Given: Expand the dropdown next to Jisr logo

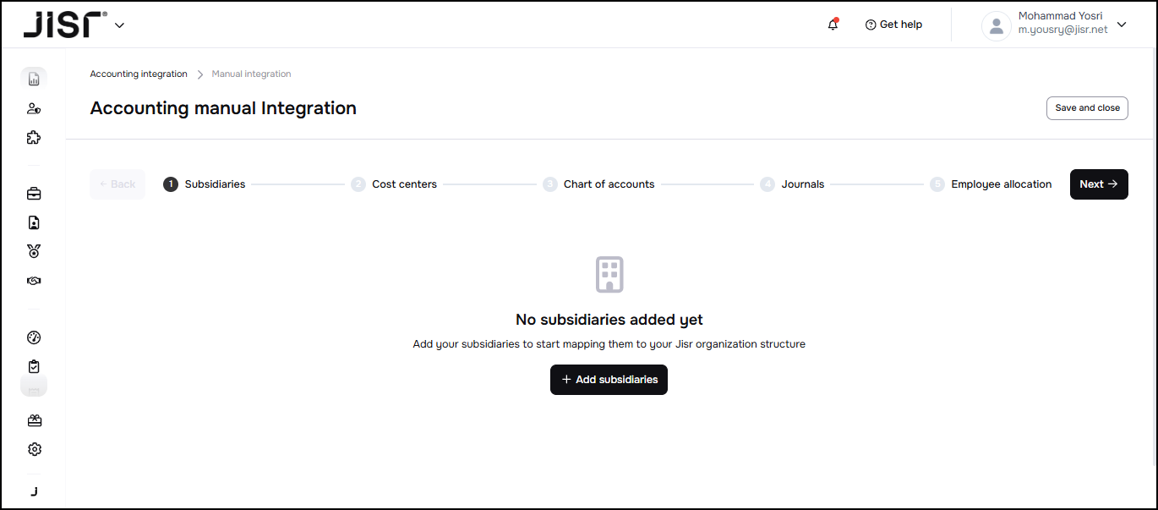Looking at the screenshot, I should pyautogui.click(x=119, y=25).
